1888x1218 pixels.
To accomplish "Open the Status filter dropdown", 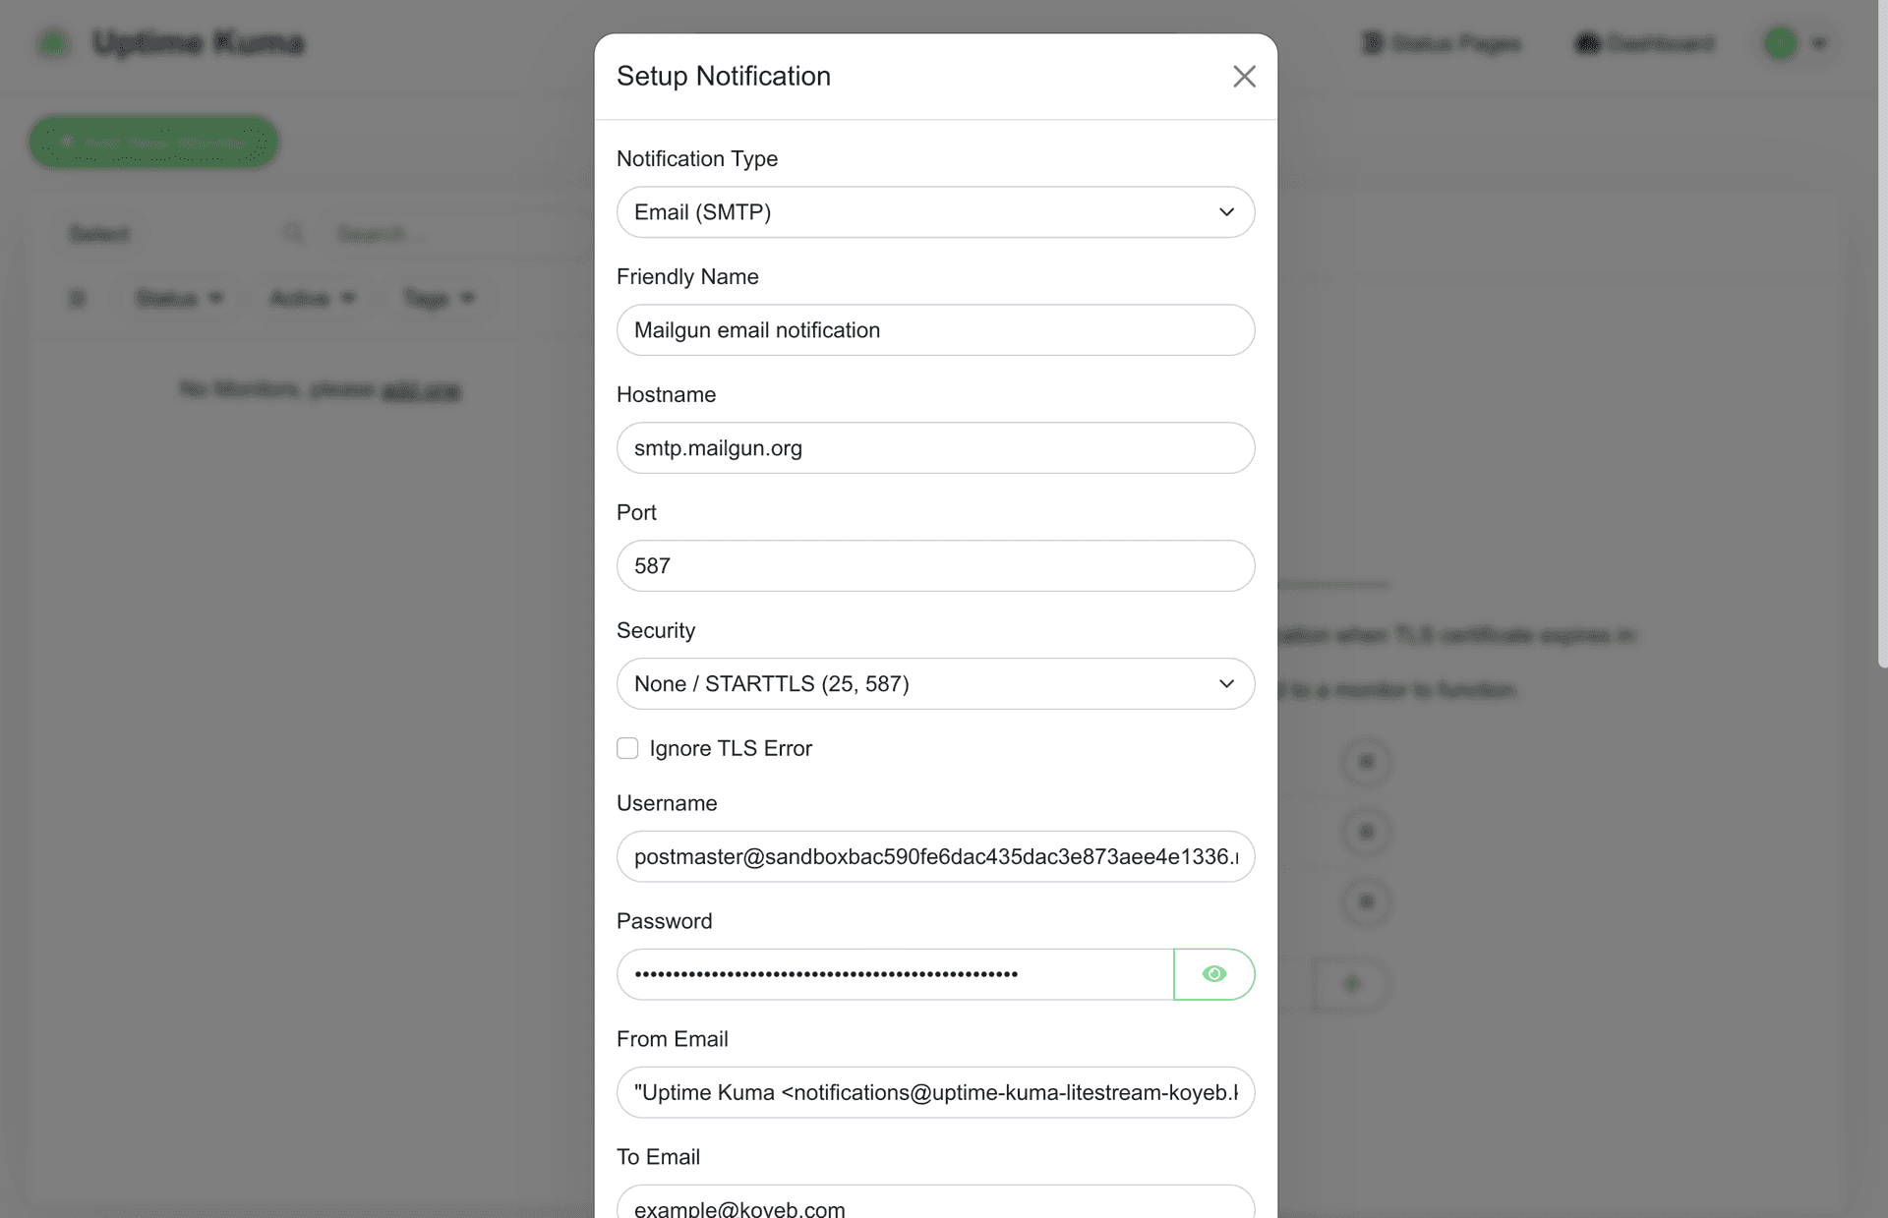I will [x=179, y=298].
